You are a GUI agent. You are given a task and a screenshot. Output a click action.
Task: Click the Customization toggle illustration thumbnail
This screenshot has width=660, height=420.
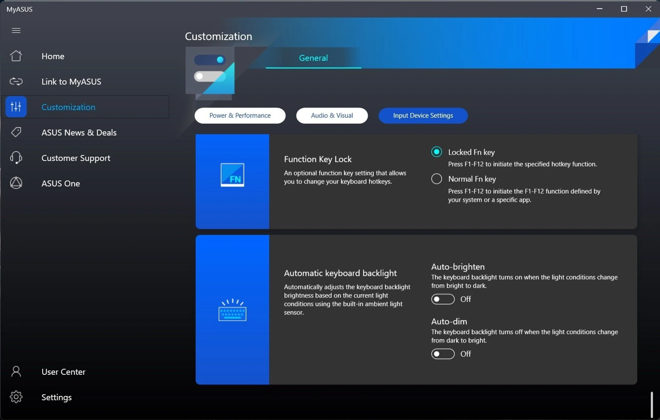[210, 73]
